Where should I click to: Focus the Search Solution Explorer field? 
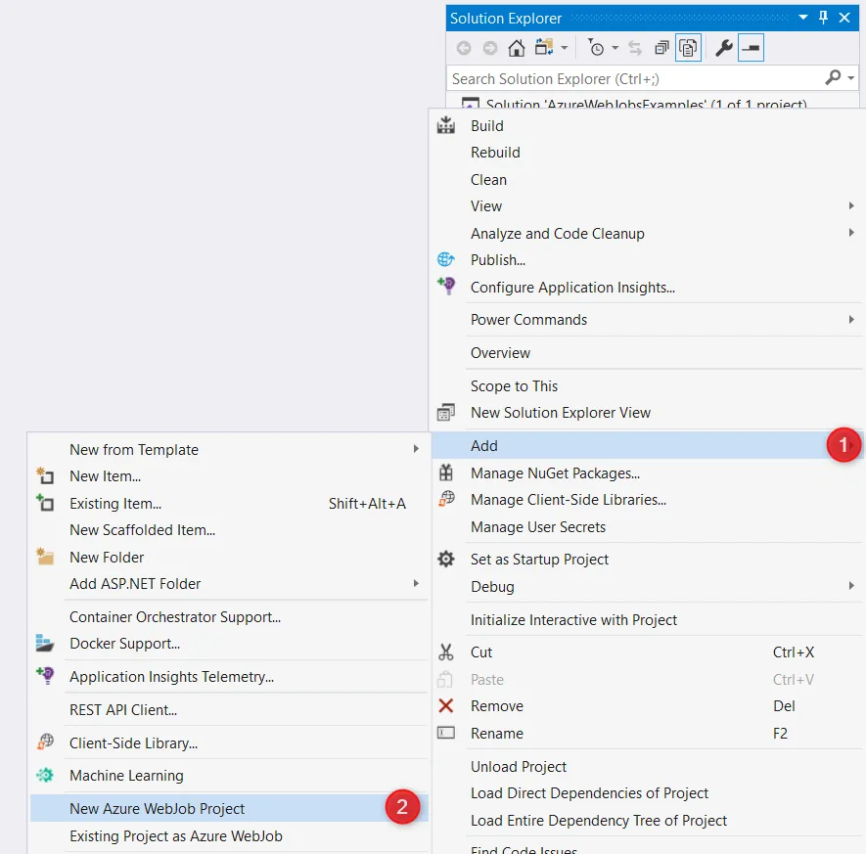point(635,78)
